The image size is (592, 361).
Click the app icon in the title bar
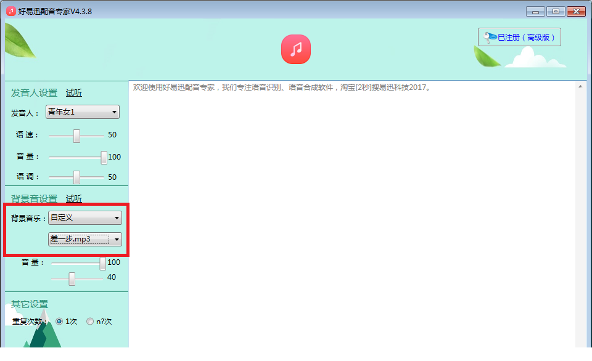tap(11, 11)
